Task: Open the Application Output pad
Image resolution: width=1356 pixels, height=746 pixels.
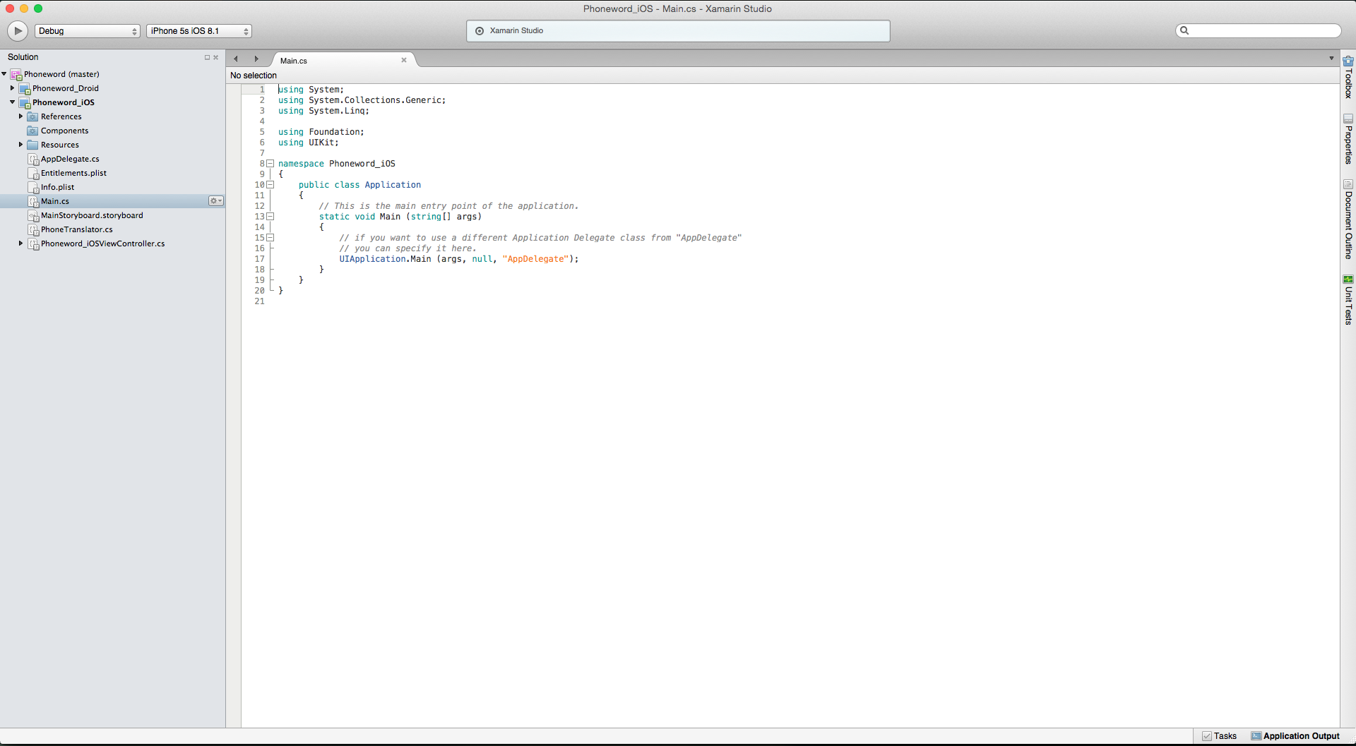Action: pyautogui.click(x=1295, y=736)
